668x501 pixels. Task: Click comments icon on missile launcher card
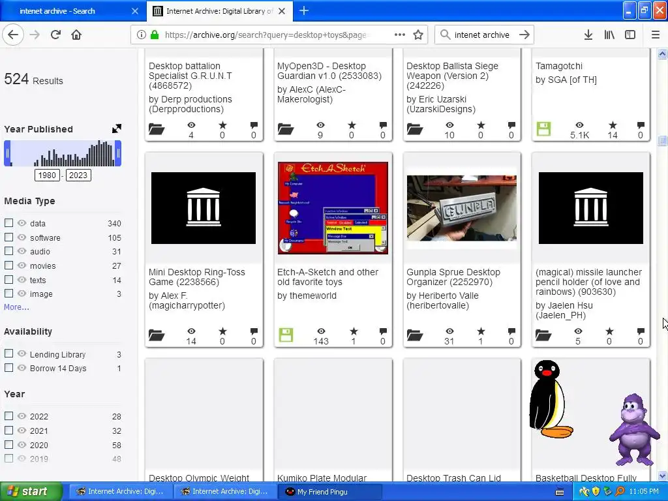tap(641, 331)
